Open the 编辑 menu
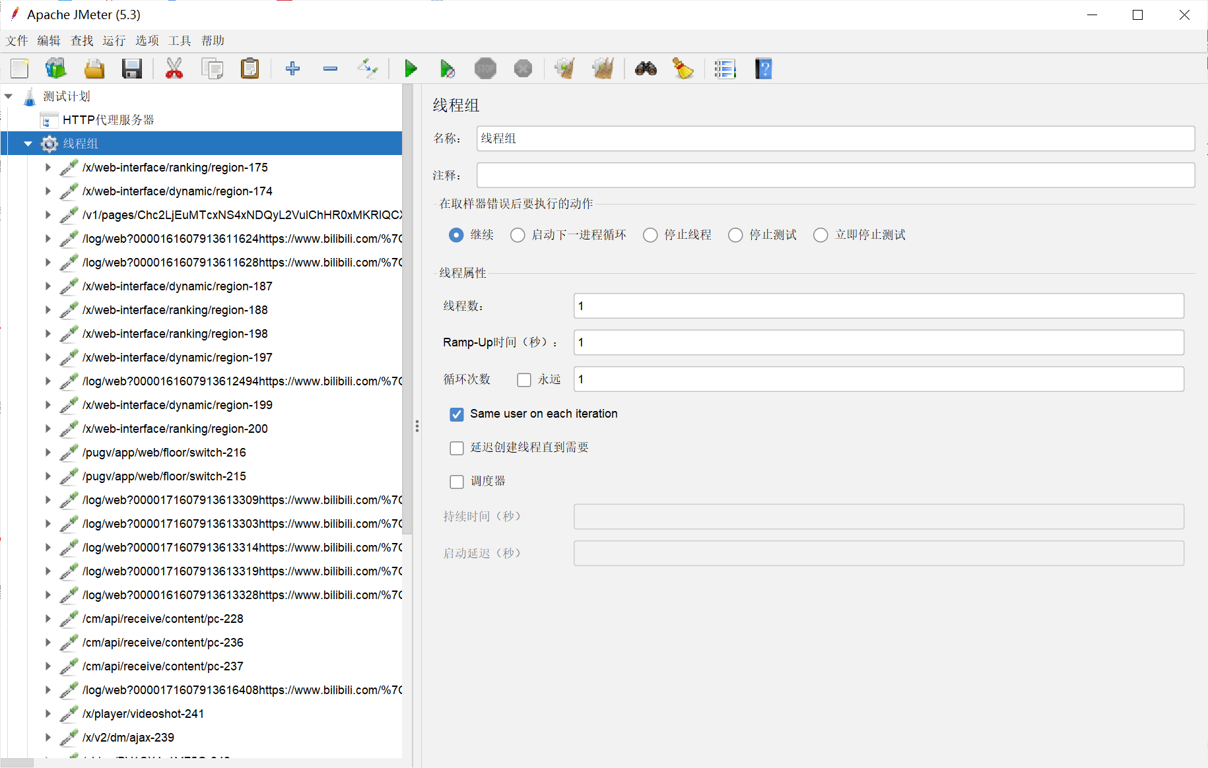The image size is (1208, 768). [49, 41]
